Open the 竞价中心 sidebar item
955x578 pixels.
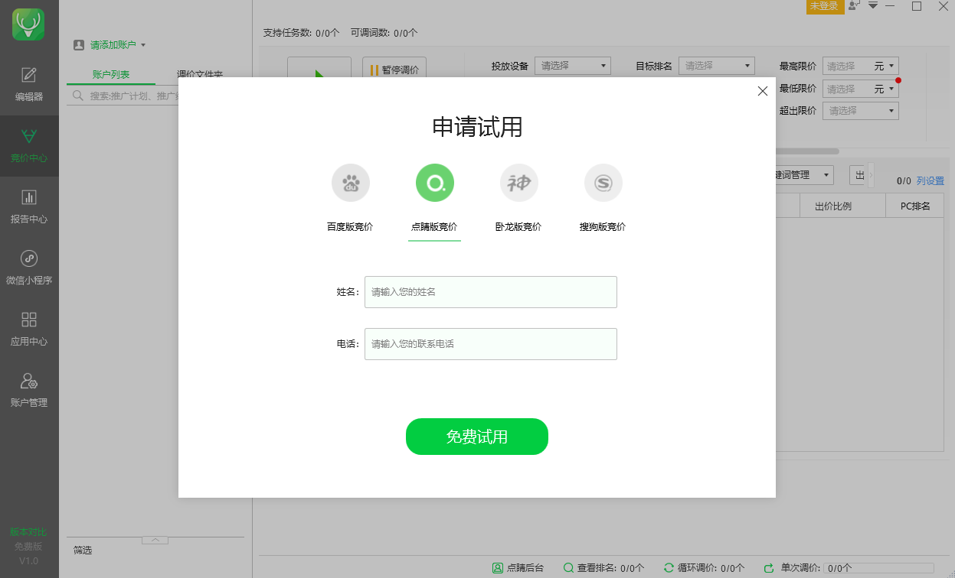tap(29, 146)
